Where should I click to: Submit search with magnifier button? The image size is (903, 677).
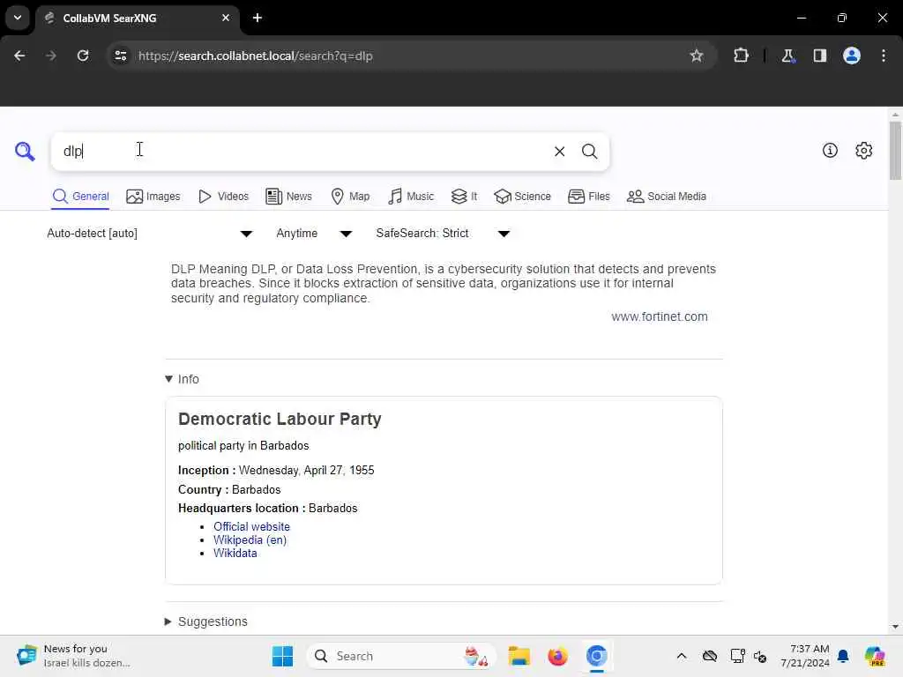tap(589, 152)
